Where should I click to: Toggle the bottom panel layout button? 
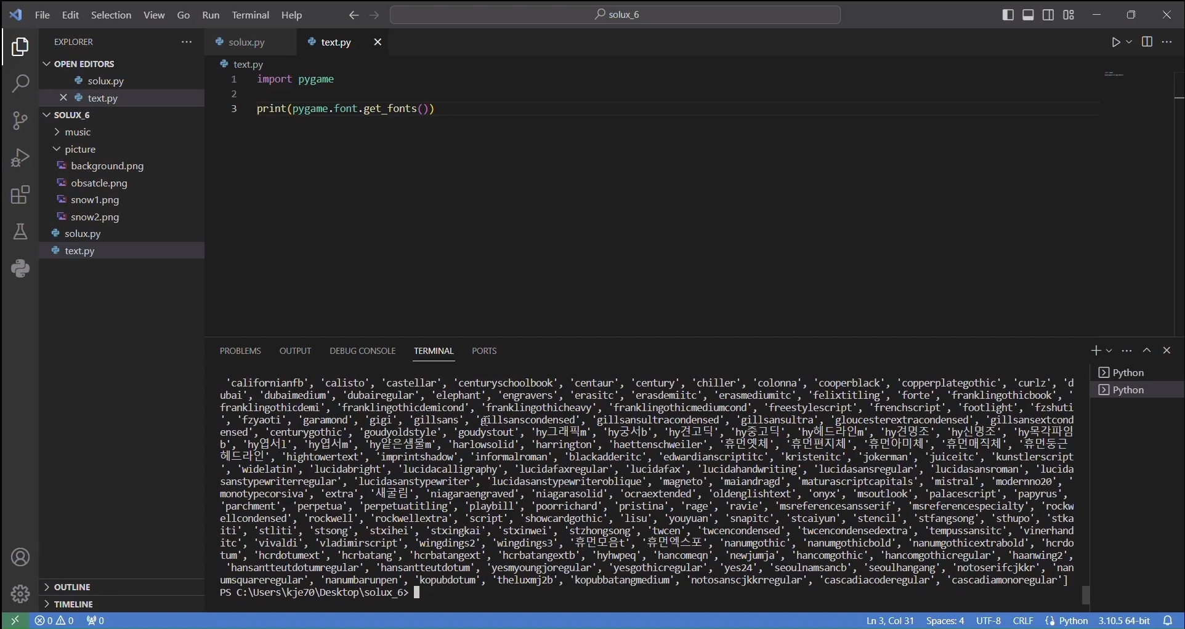[x=1029, y=15]
